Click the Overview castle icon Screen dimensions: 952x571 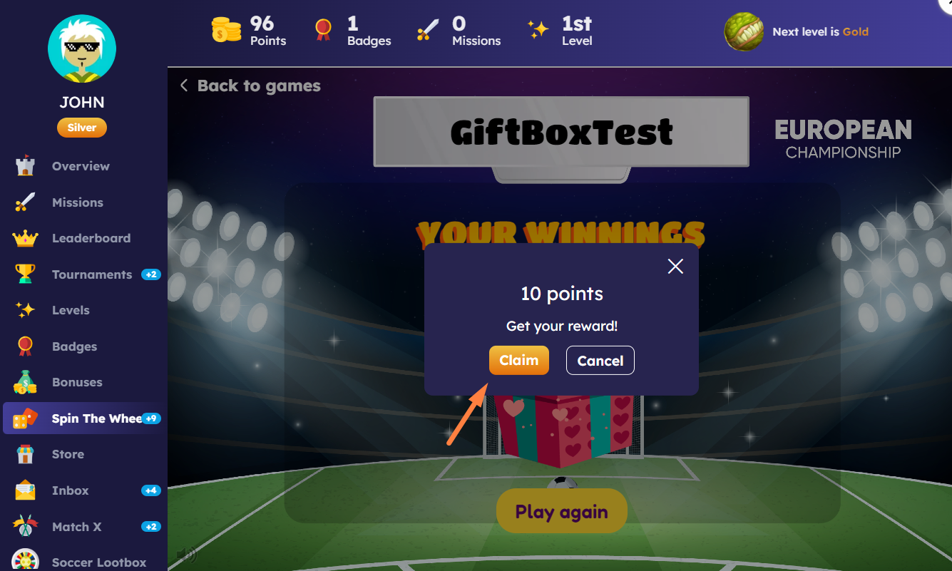pyautogui.click(x=25, y=166)
